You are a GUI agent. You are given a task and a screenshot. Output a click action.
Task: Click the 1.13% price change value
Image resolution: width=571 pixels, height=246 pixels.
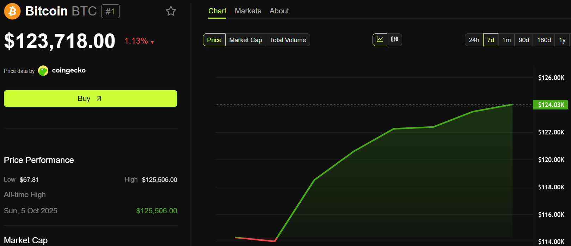tap(136, 41)
